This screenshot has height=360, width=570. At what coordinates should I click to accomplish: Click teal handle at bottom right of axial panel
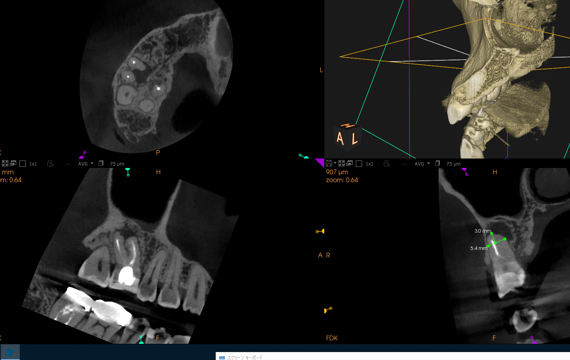click(303, 156)
